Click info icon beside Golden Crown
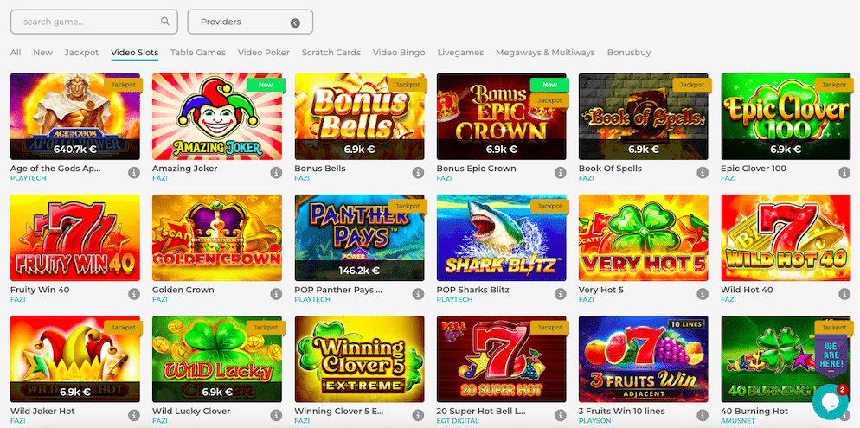Screen dimensions: 860x428 (276, 294)
